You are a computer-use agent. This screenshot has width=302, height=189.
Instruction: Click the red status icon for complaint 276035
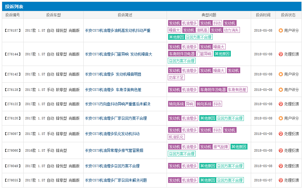280,180
